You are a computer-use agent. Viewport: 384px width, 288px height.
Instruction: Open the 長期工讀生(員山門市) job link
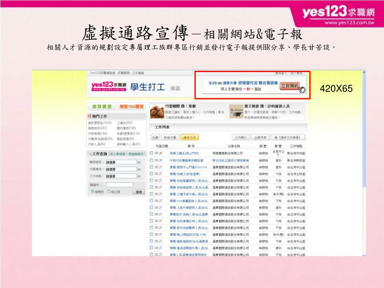(184, 153)
